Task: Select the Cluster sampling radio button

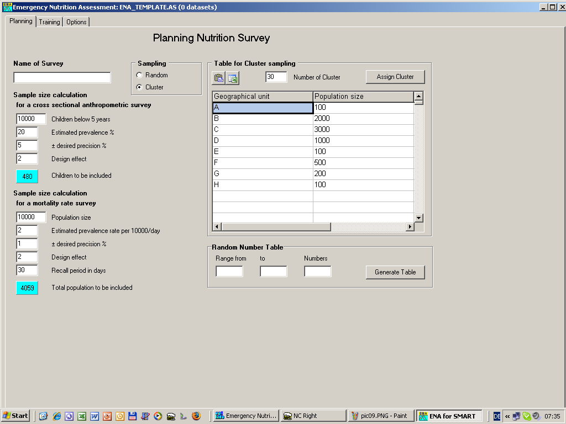Action: tap(139, 87)
